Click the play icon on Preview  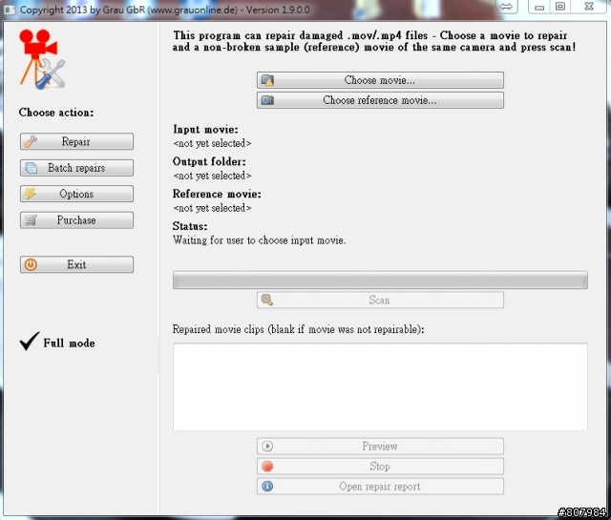267,446
